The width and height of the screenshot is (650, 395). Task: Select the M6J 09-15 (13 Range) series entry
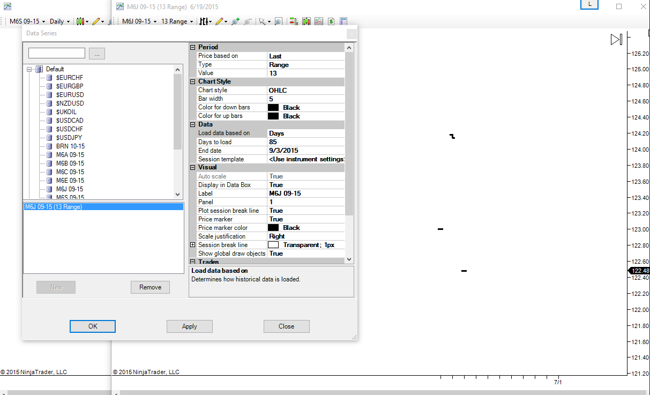(x=103, y=206)
